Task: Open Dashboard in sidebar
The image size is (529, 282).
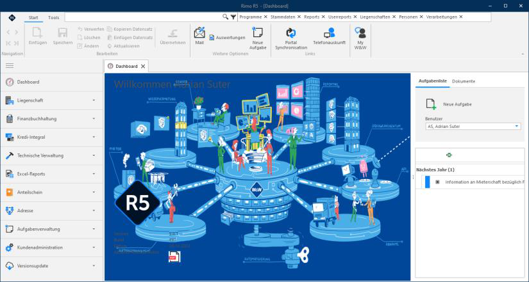Action: [52, 82]
